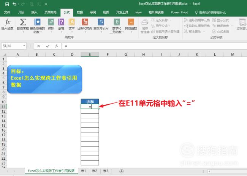The height and width of the screenshot is (176, 247).
Task: Click the Save icon in quick access toolbar
Action: pos(7,4)
